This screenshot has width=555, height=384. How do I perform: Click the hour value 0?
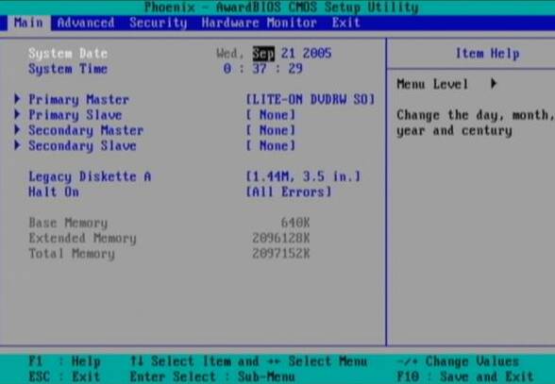point(227,68)
